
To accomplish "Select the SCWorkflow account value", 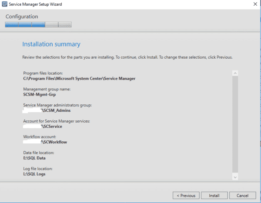I will coord(54,142).
